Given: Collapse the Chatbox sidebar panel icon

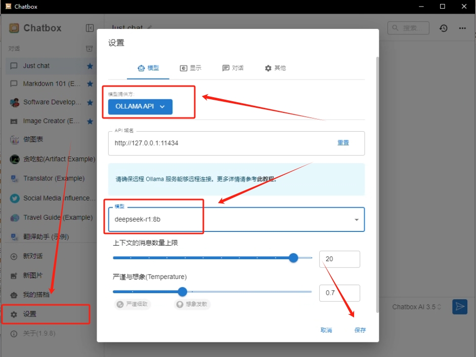Looking at the screenshot, I should [x=90, y=28].
